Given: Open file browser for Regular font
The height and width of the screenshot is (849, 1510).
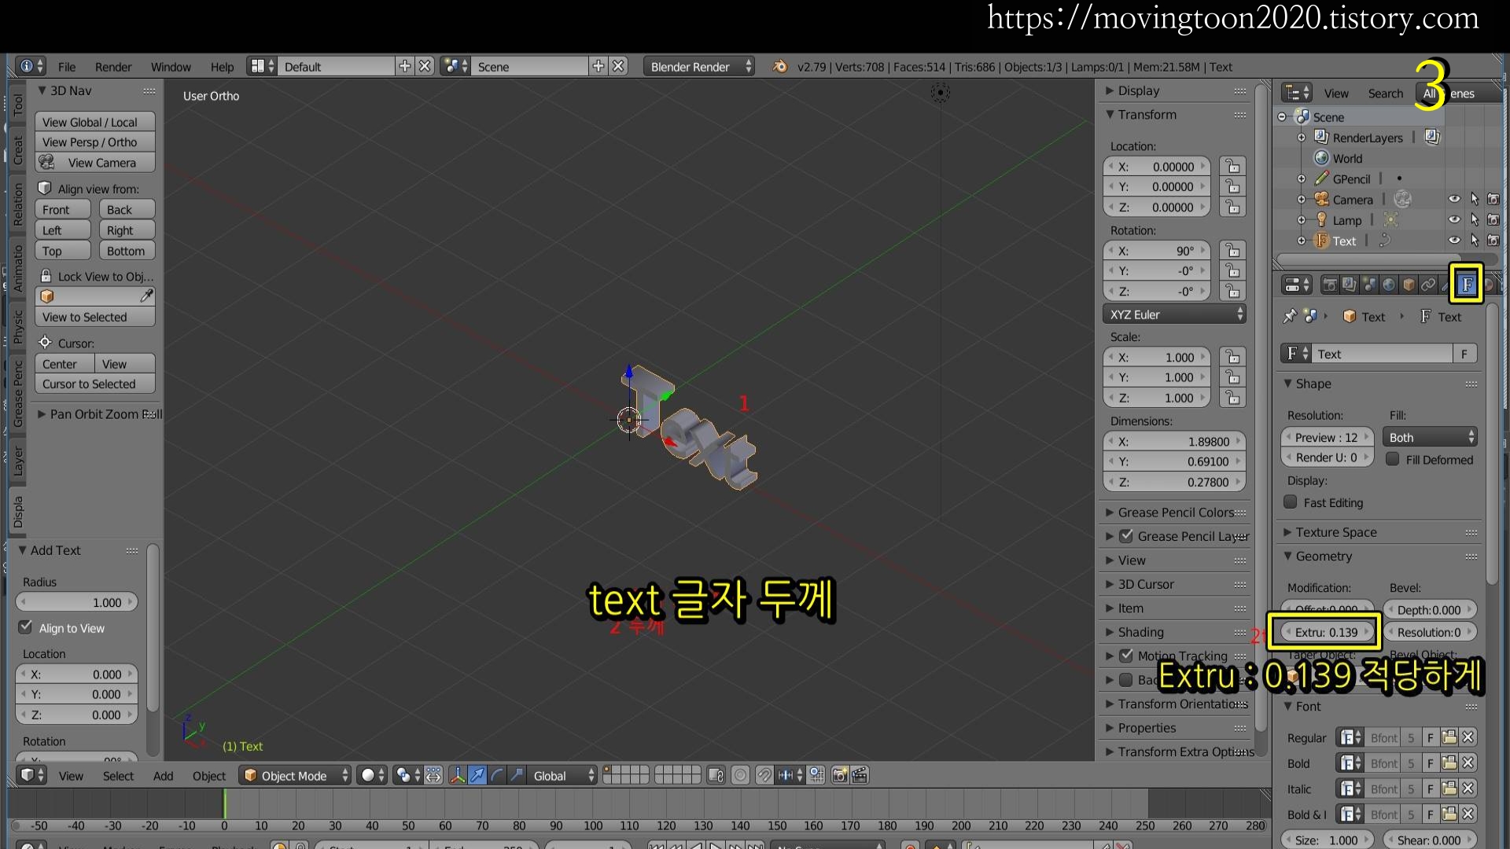Looking at the screenshot, I should pos(1449,737).
